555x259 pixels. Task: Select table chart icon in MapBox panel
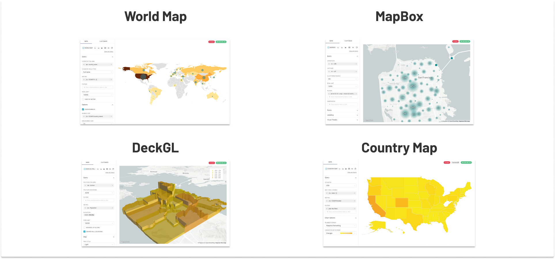pos(349,48)
